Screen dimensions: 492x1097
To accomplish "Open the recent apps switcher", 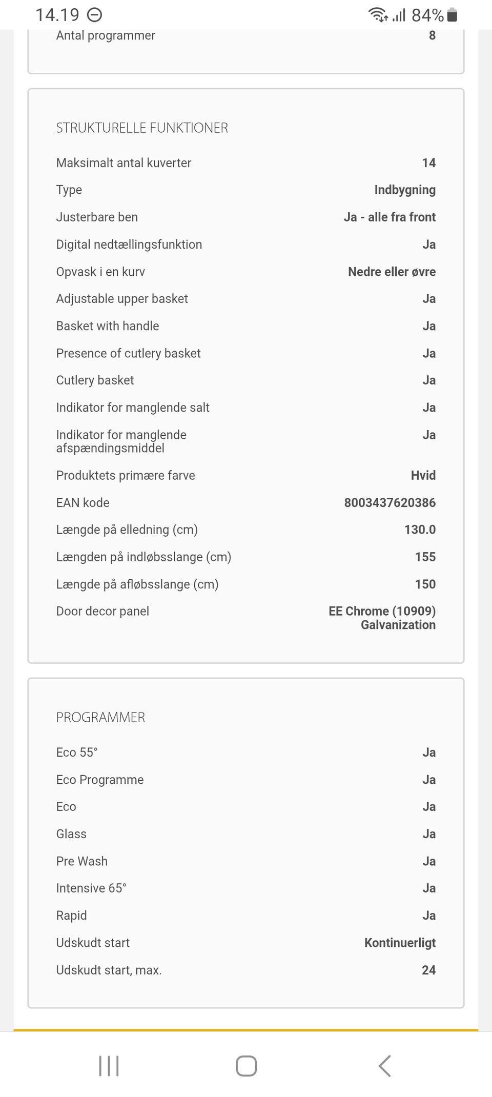I will coord(109,1066).
